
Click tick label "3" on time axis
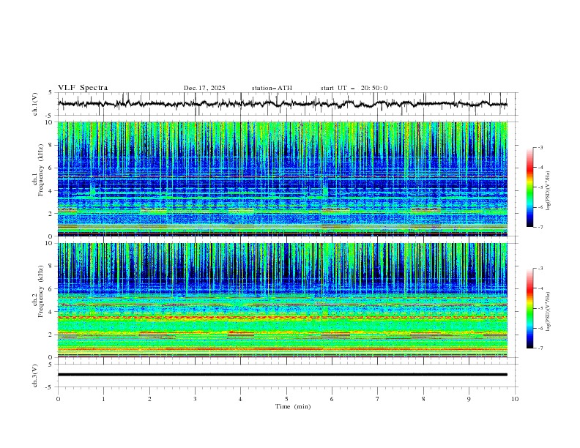(x=195, y=399)
